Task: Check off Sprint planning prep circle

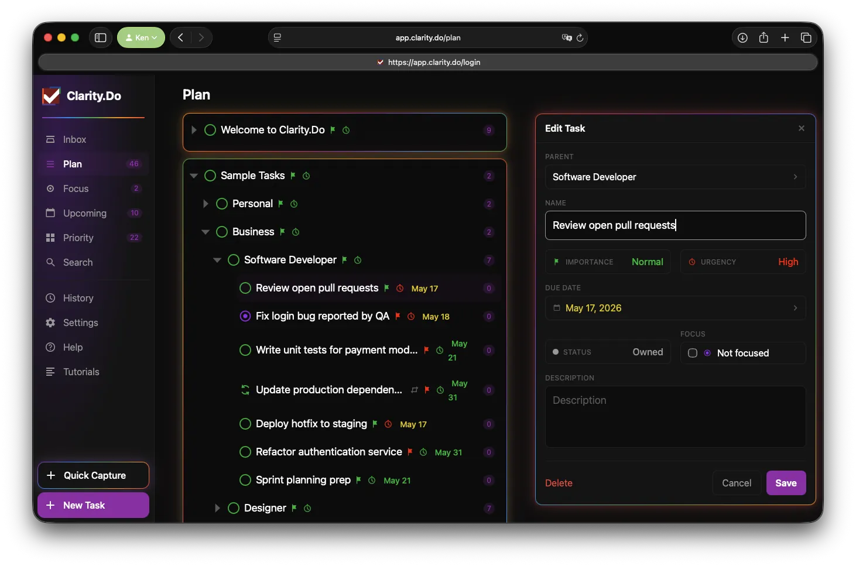Action: tap(245, 480)
